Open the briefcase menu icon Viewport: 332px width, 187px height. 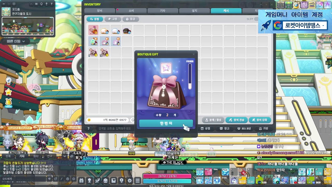(x=106, y=181)
